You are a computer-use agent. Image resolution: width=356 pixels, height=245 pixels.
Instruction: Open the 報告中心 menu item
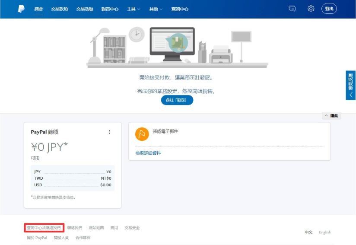(x=110, y=9)
